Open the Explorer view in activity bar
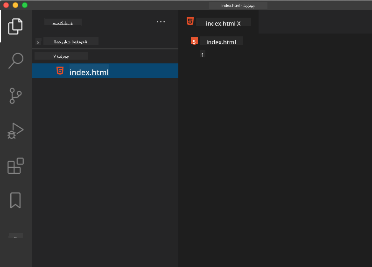Viewport: 372px width, 267px height. point(15,26)
